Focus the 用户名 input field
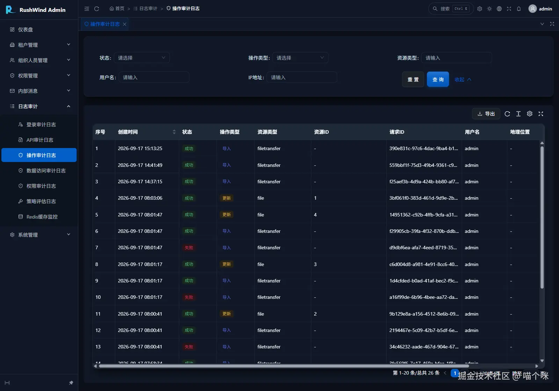This screenshot has width=559, height=391. click(x=154, y=77)
